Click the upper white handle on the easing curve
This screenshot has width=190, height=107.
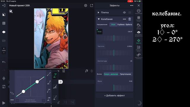pyautogui.click(x=37, y=82)
